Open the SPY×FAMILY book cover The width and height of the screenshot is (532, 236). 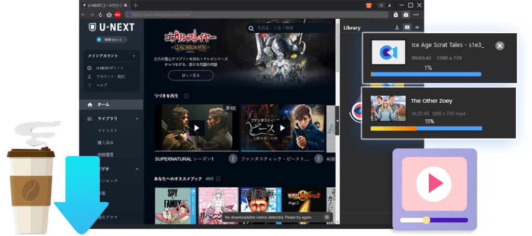tap(176, 205)
